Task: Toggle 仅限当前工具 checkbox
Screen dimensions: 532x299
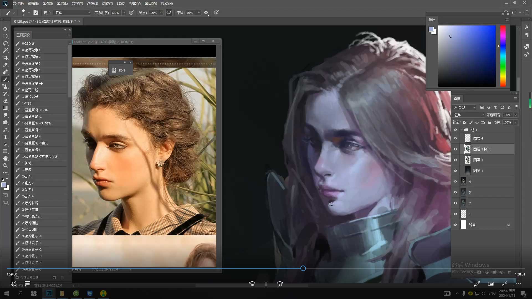Action: click(17, 277)
